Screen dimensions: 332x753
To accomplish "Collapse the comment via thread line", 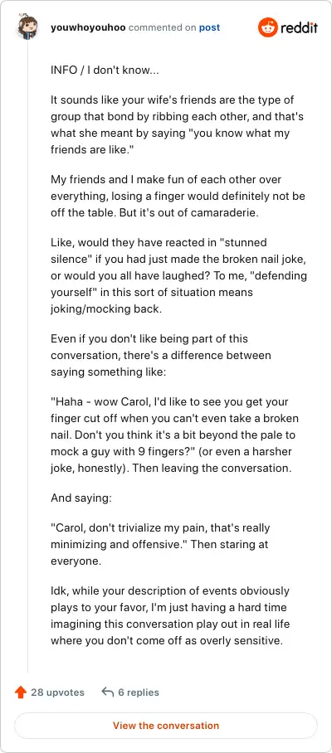I will point(27,357).
